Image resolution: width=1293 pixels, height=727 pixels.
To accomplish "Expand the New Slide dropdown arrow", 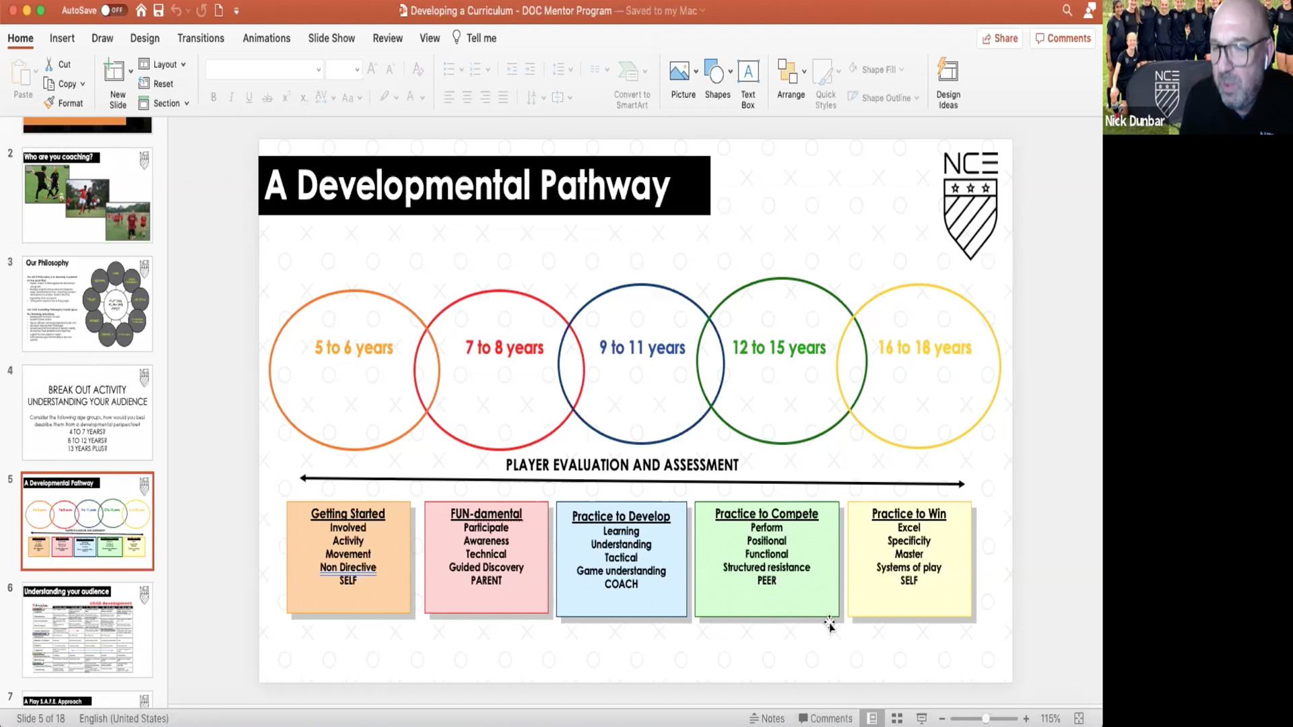I will [131, 71].
